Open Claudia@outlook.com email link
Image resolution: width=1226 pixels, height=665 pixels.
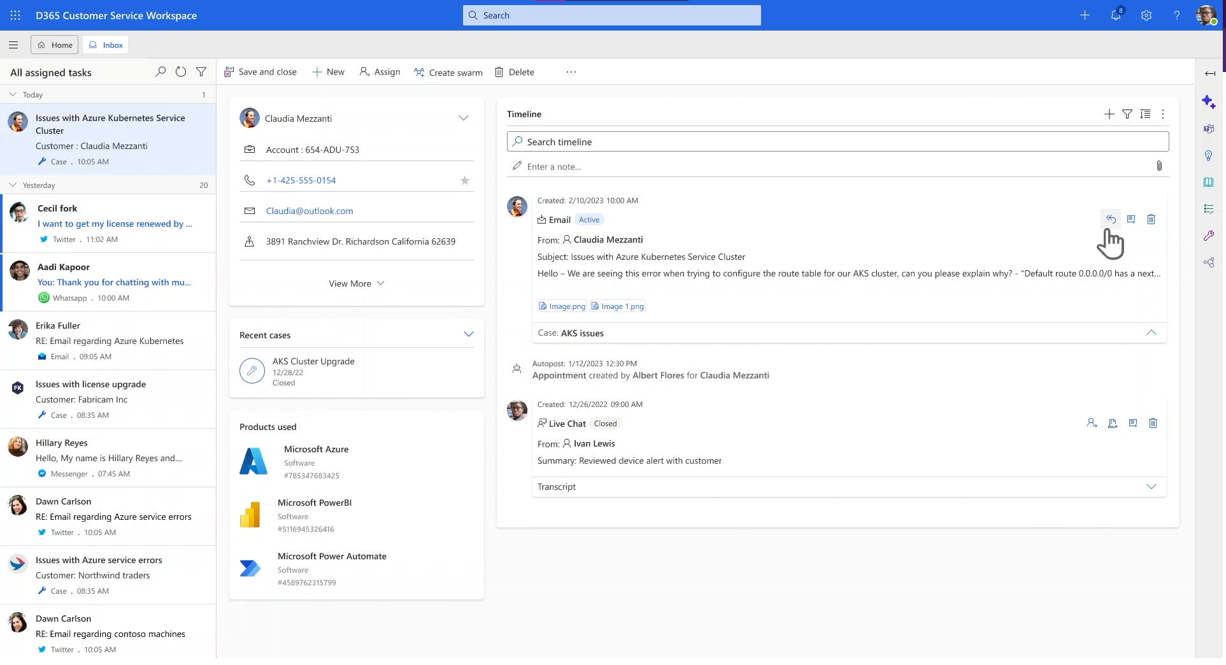(x=310, y=211)
